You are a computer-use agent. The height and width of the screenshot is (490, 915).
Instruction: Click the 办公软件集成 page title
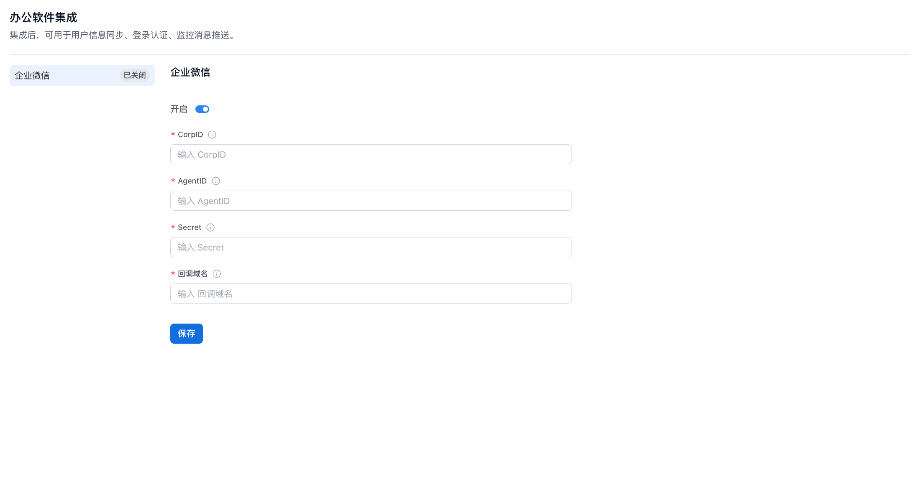click(44, 18)
